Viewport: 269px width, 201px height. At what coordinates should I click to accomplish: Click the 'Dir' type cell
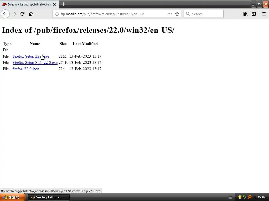[x=5, y=50]
